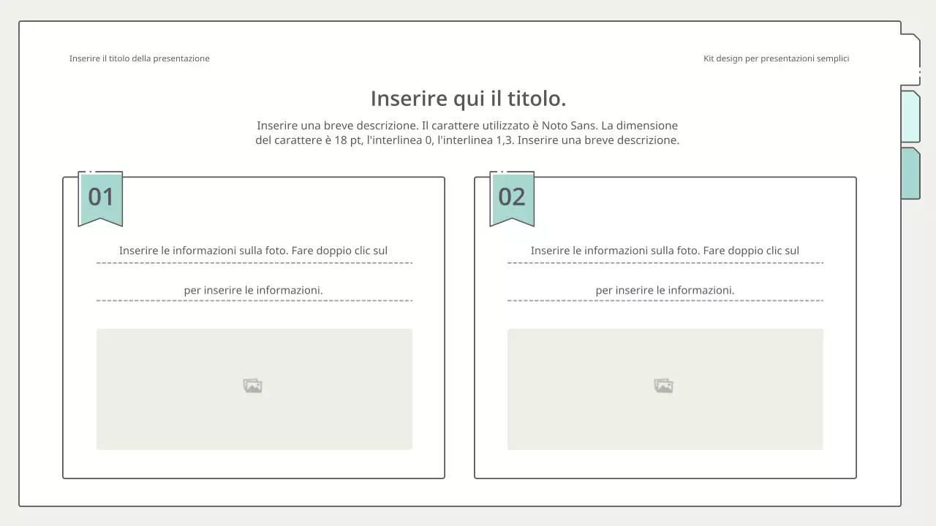Viewport: 936px width, 526px height.
Task: Click header text 'Inserire il titolo della presentazione'
Action: tap(139, 58)
